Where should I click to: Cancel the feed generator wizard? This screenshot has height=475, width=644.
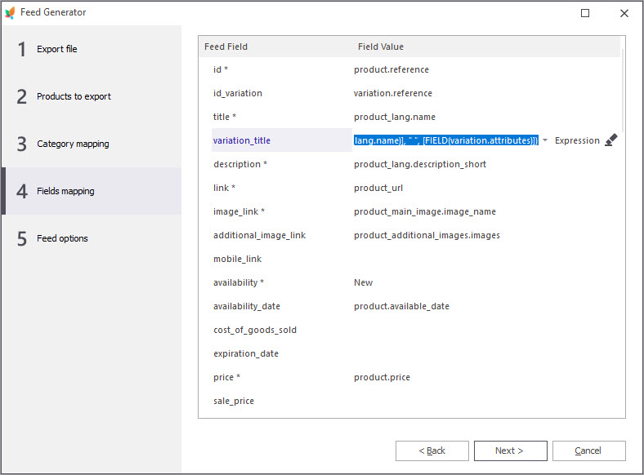click(x=588, y=451)
